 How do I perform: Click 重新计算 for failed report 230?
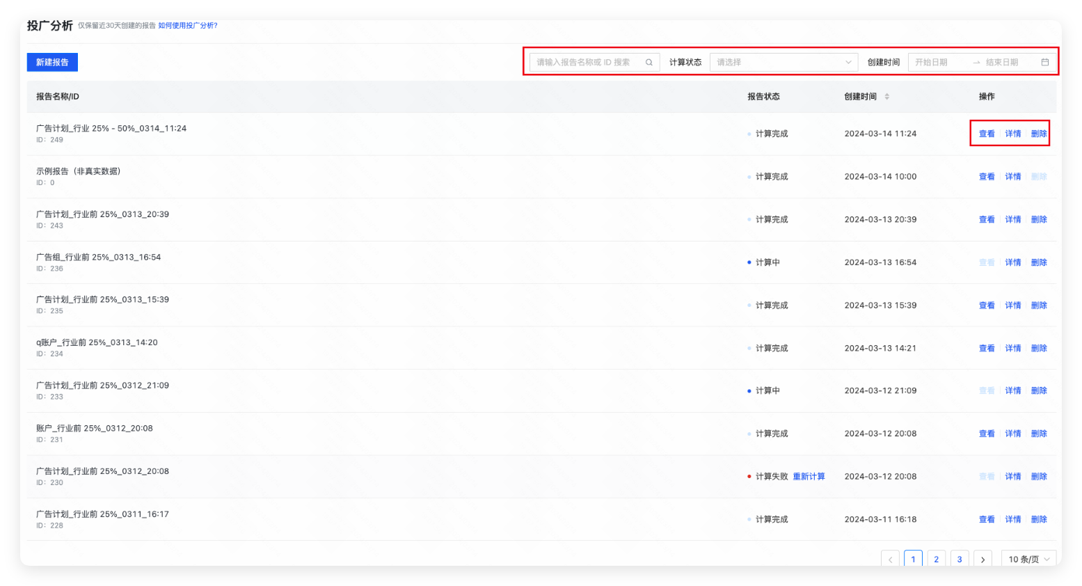tap(809, 477)
